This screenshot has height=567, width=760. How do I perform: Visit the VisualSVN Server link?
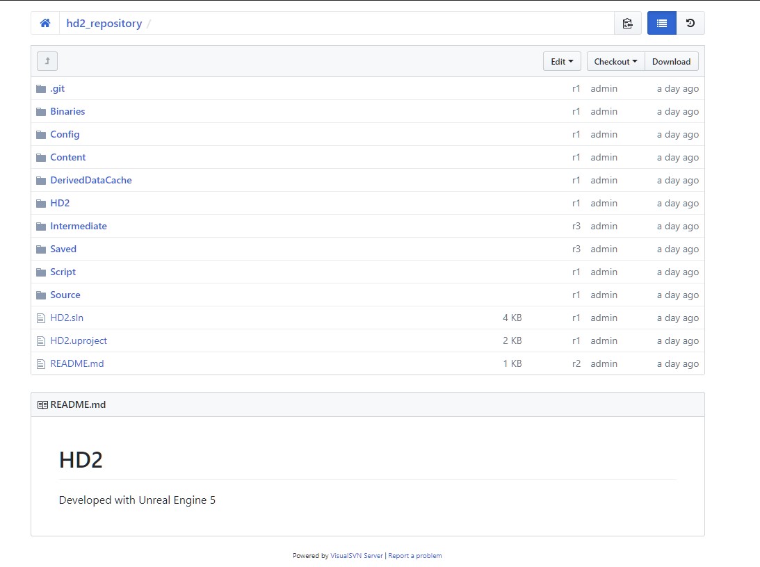coord(357,556)
